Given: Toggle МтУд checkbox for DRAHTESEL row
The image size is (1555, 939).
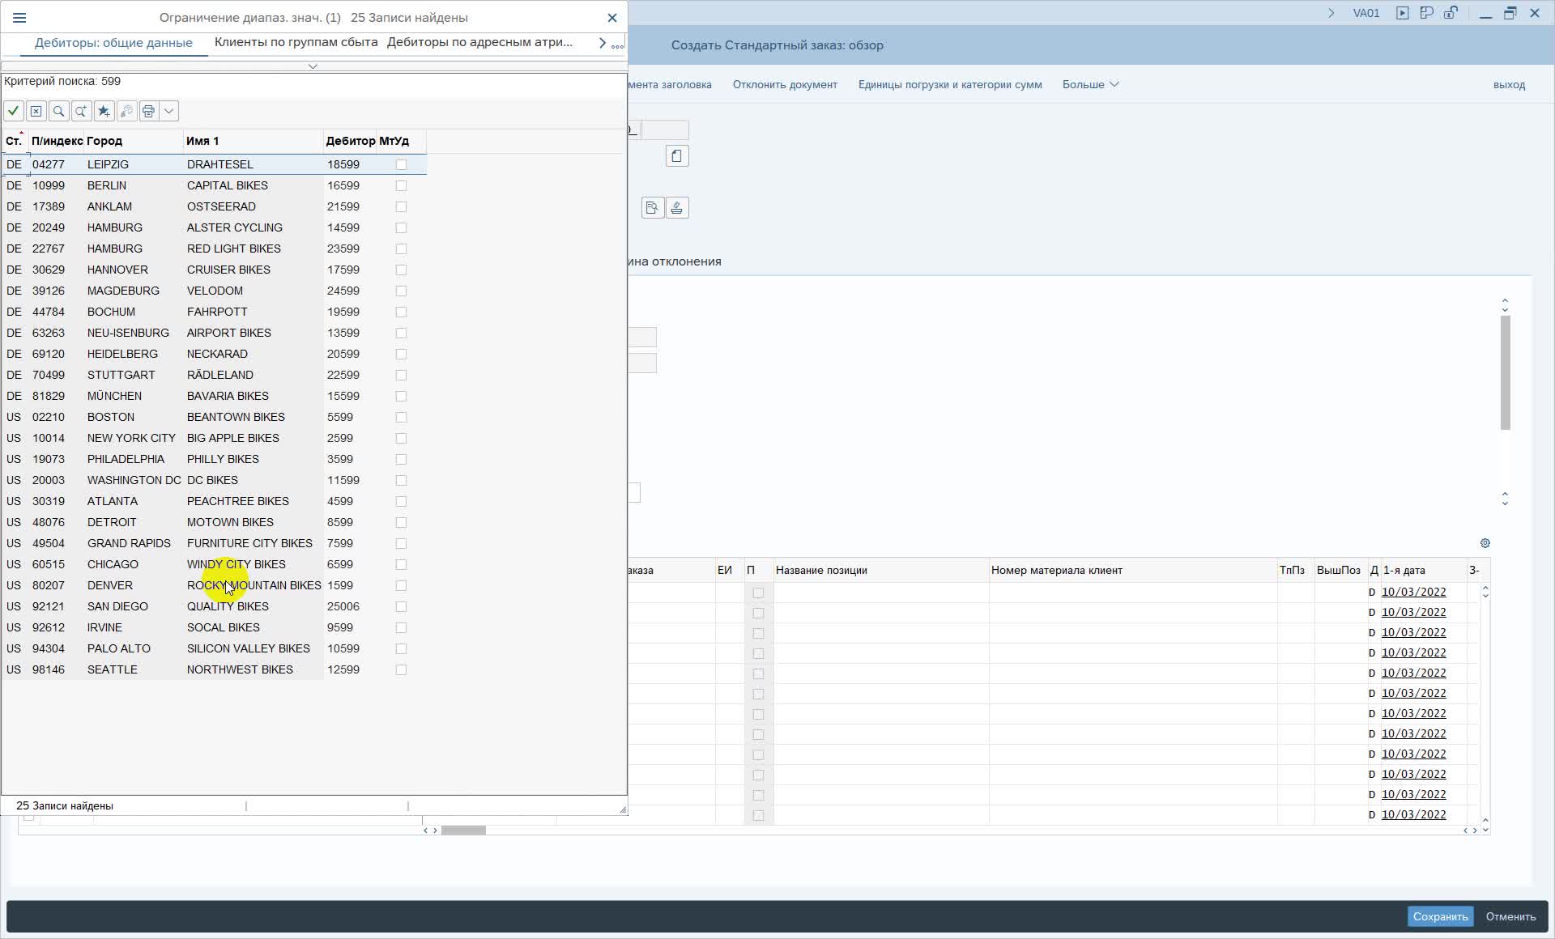Looking at the screenshot, I should pos(401,164).
